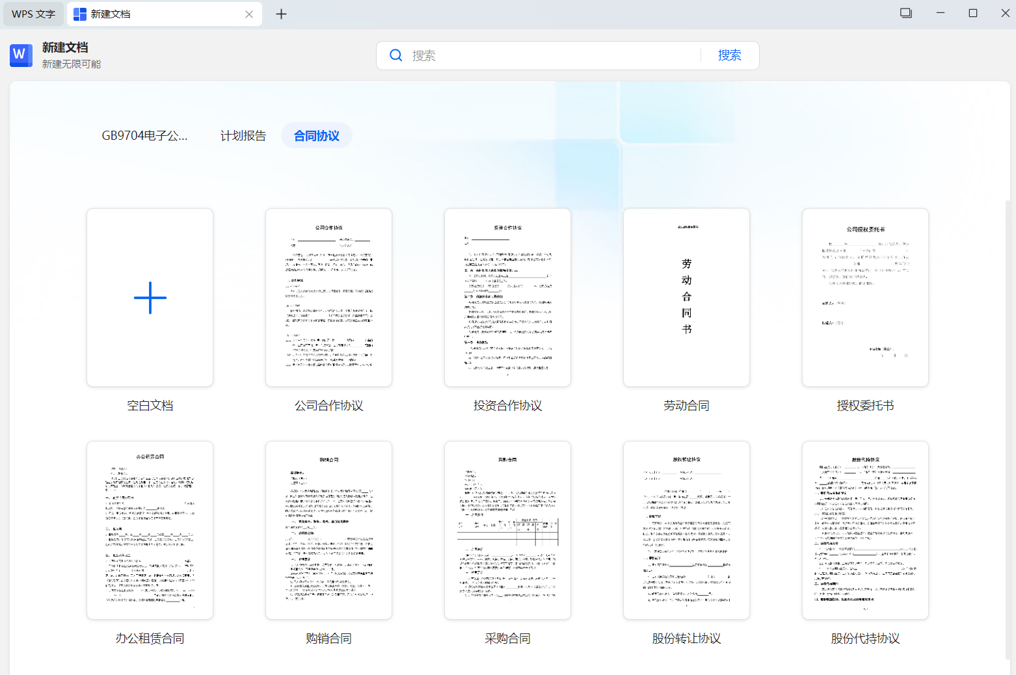Click the blue plus in blank document
The image size is (1016, 675).
[150, 298]
